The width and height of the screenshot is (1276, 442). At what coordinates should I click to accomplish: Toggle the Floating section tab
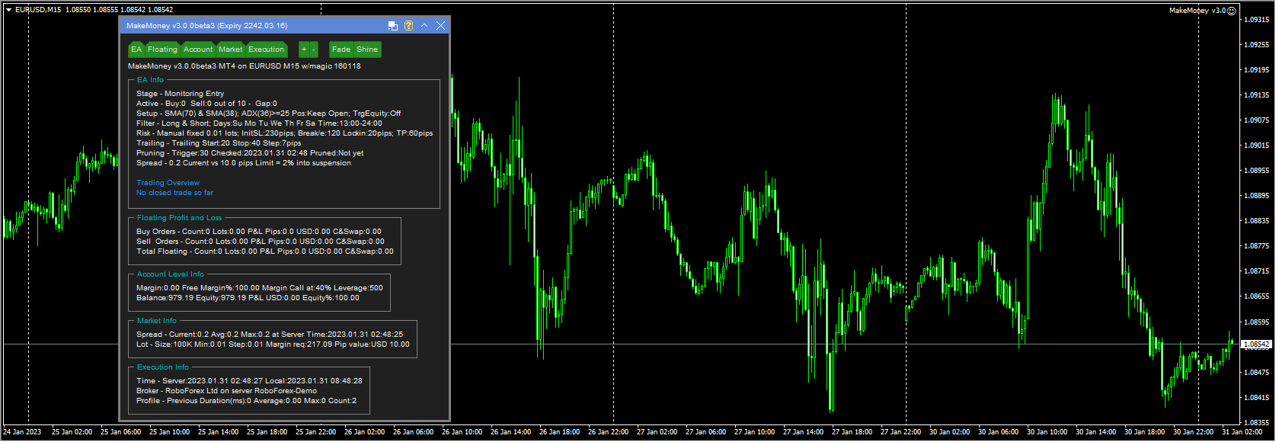click(162, 50)
